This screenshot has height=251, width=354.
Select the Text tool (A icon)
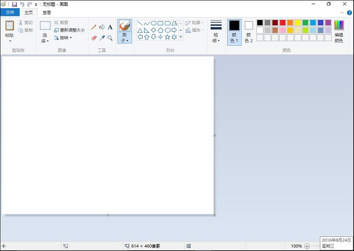[110, 27]
